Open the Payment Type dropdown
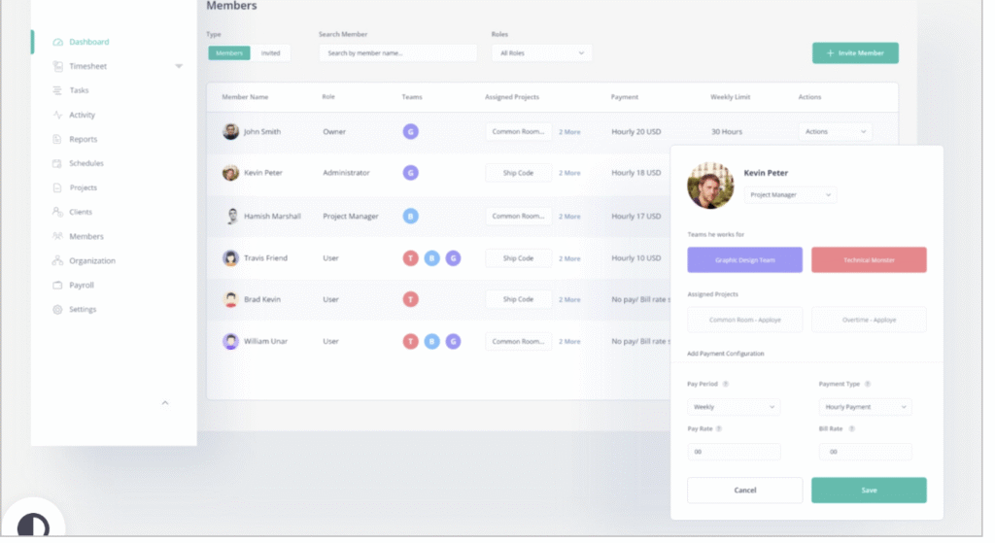The width and height of the screenshot is (995, 543). (865, 407)
